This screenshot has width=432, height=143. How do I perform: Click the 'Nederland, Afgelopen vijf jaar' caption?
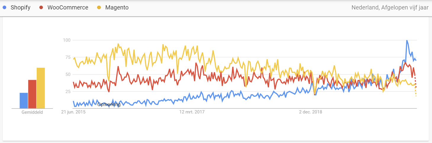pos(390,8)
